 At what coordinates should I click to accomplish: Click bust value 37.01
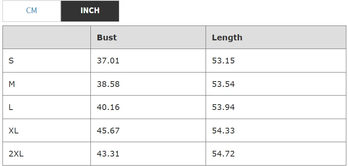point(108,61)
